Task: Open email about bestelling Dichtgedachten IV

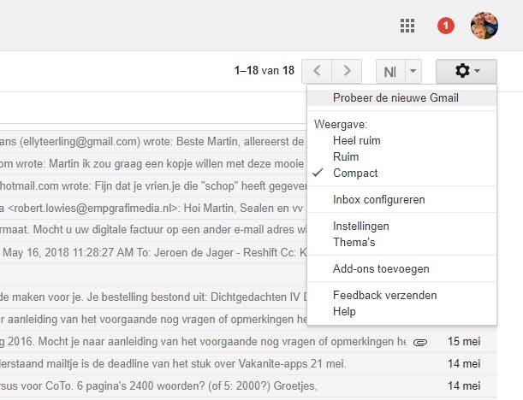Action: 153,297
